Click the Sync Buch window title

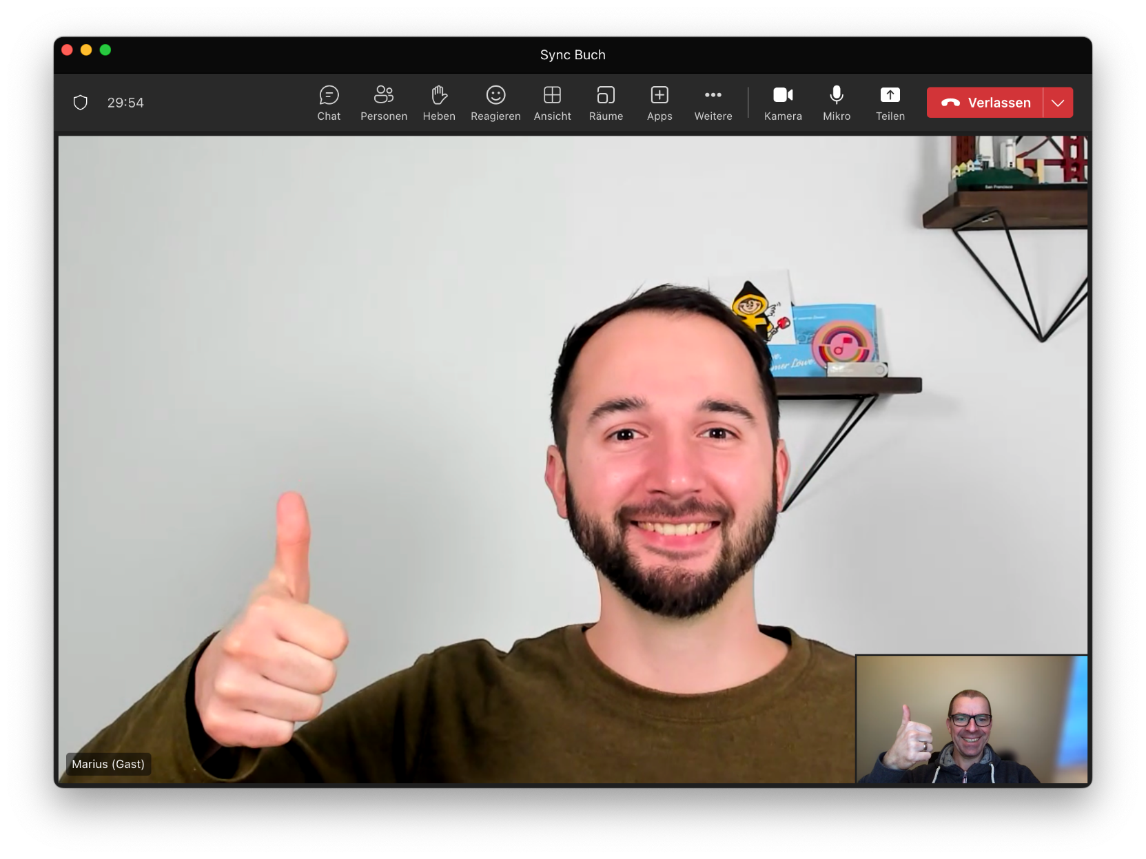[573, 55]
